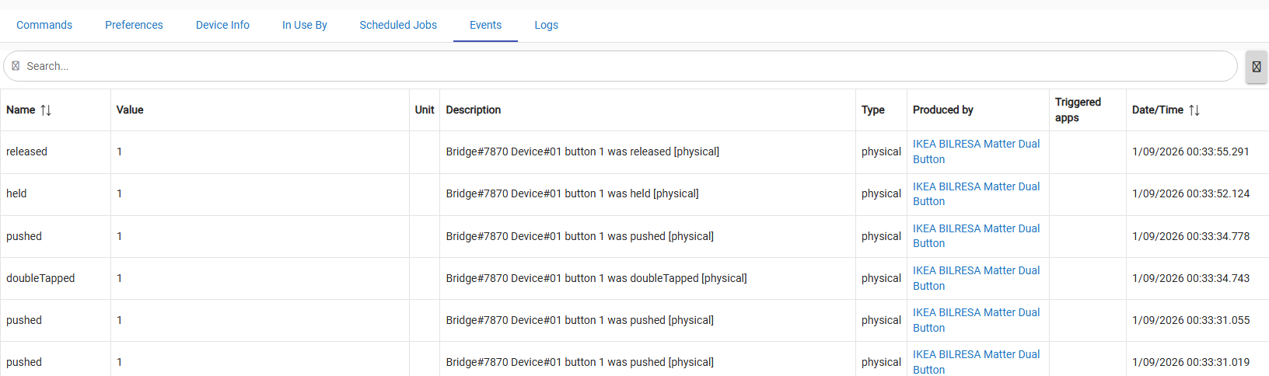The image size is (1269, 376).
Task: Go to the Device Info tab
Action: click(x=222, y=25)
